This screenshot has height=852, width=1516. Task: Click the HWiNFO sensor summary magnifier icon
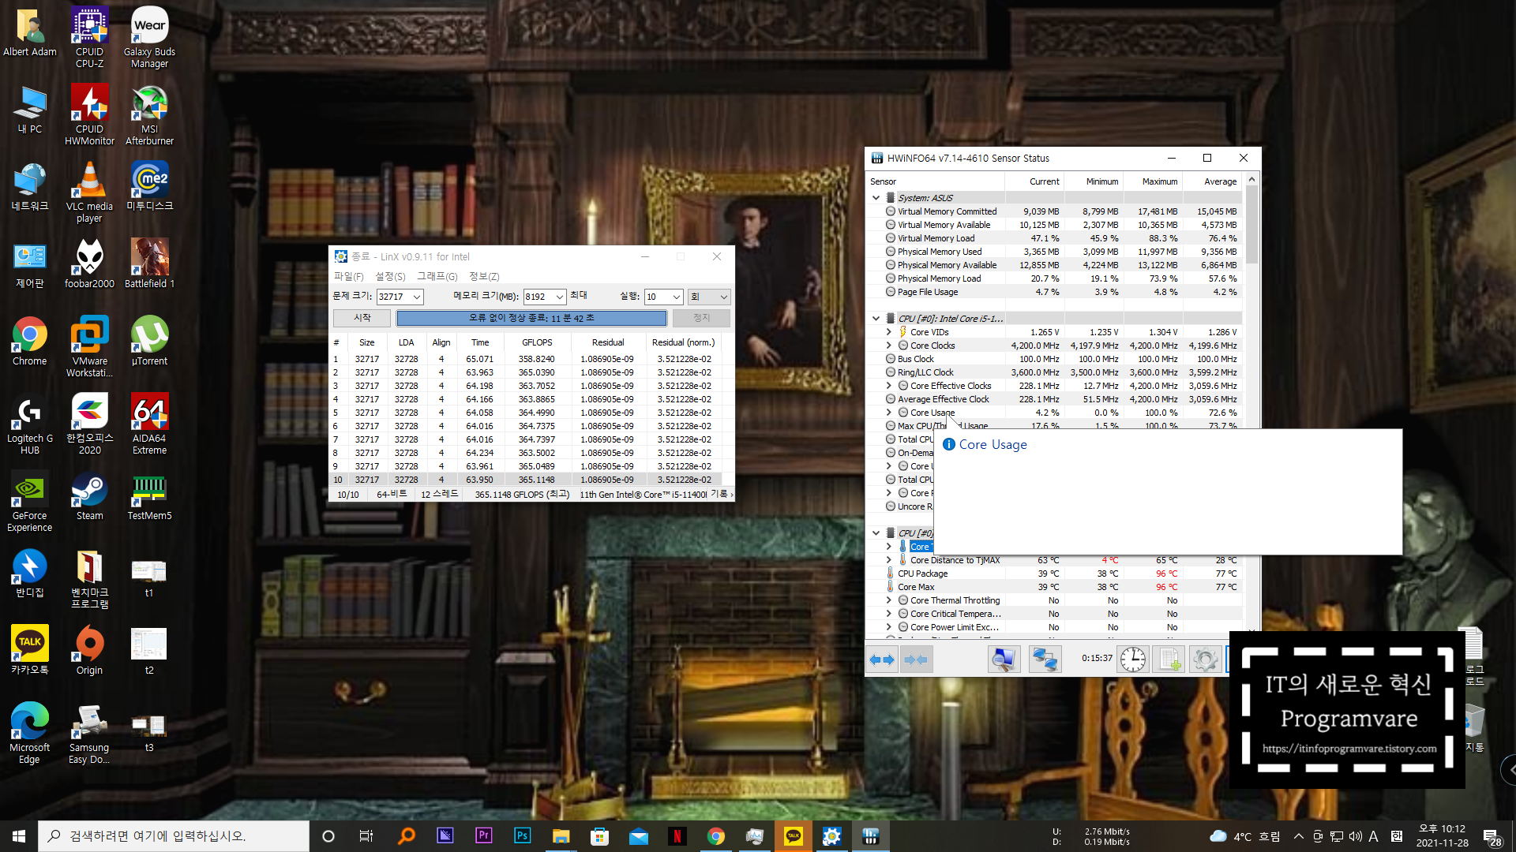(1004, 660)
